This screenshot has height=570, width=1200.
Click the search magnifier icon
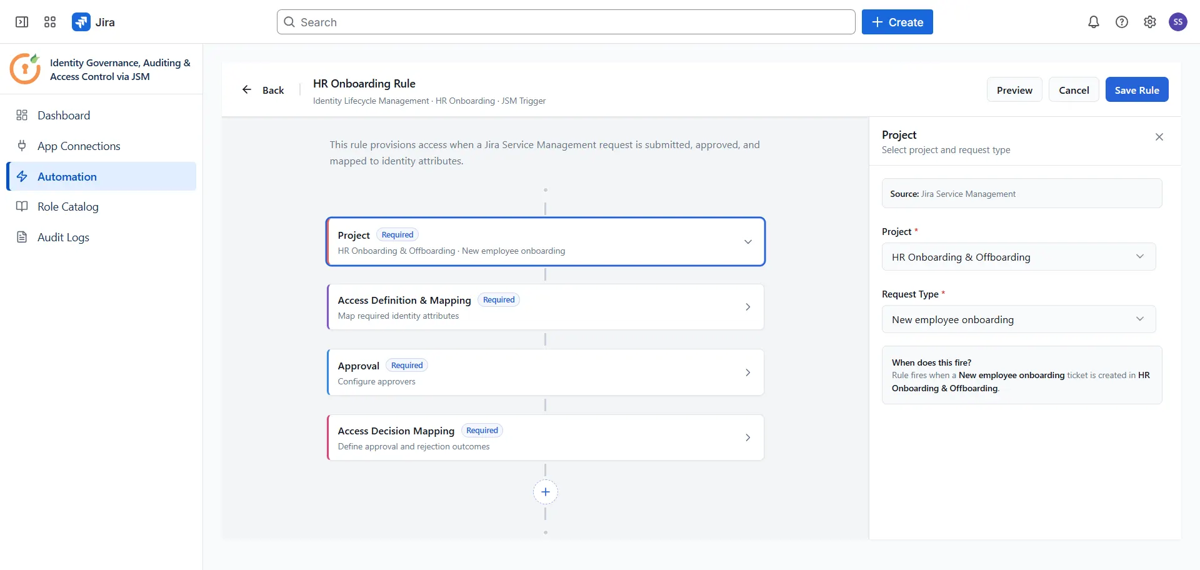point(289,22)
